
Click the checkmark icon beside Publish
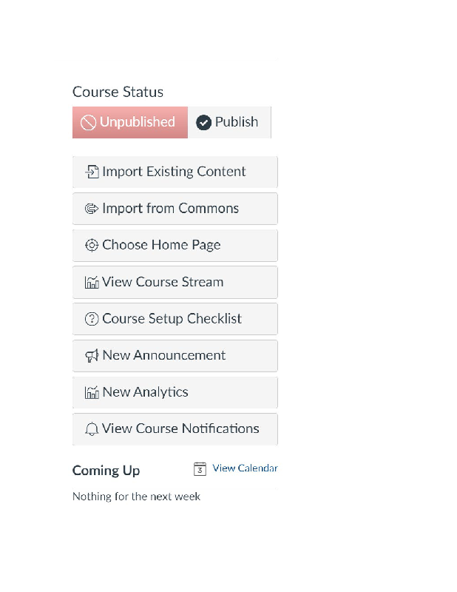pyautogui.click(x=203, y=122)
